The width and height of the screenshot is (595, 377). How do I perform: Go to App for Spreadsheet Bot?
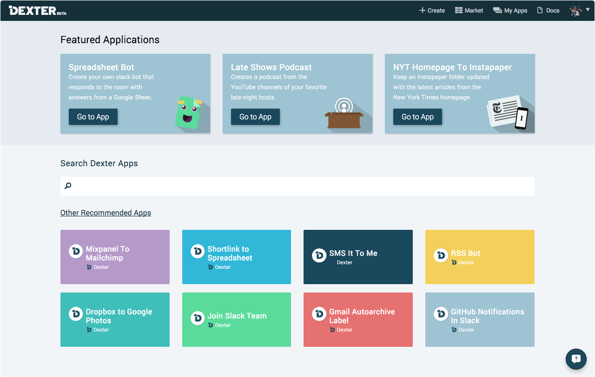point(93,117)
